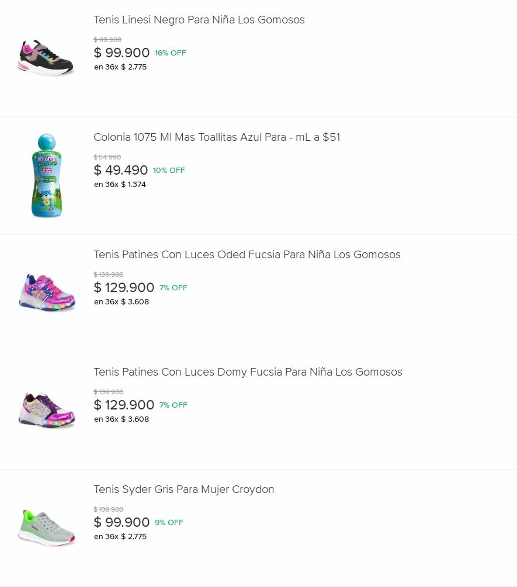Click the black Linesi sneaker thumbnail
The width and height of the screenshot is (517, 587).
[x=46, y=58]
